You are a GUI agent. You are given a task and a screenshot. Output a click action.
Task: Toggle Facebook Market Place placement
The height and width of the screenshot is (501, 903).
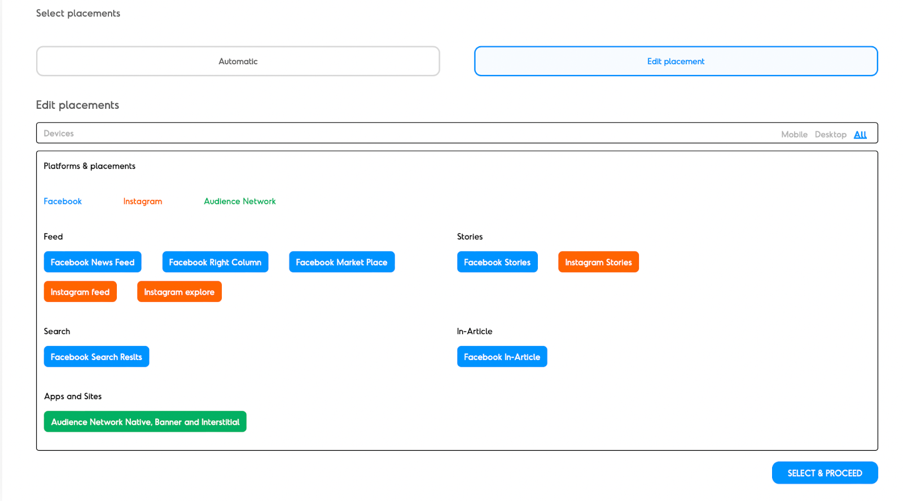341,262
